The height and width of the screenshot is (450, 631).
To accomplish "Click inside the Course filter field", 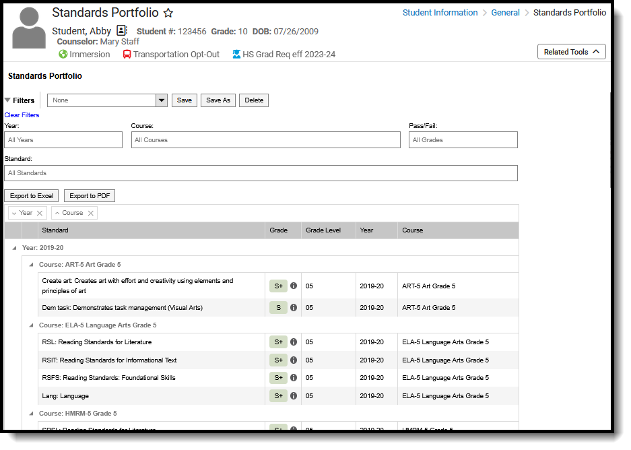I will pyautogui.click(x=265, y=139).
